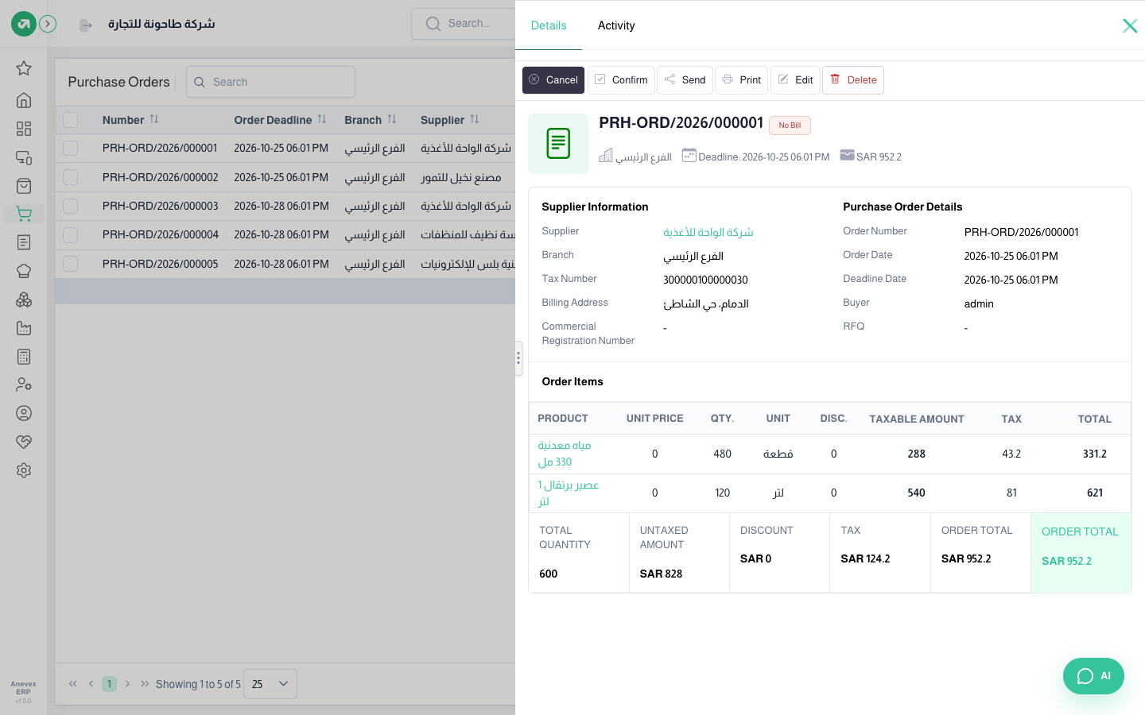
Task: Switch to the Activity tab
Action: (x=616, y=25)
